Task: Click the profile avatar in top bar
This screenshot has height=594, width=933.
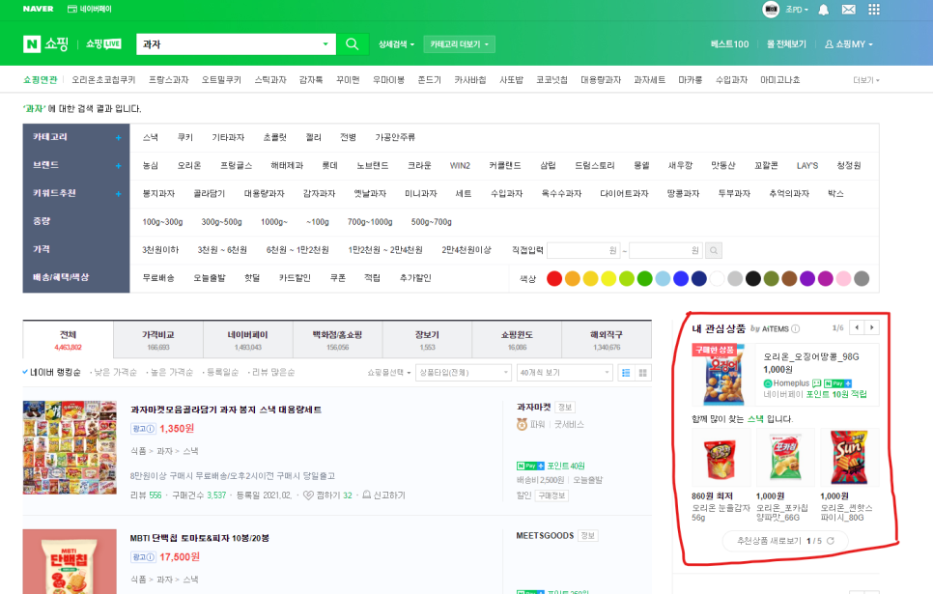Action: (771, 10)
